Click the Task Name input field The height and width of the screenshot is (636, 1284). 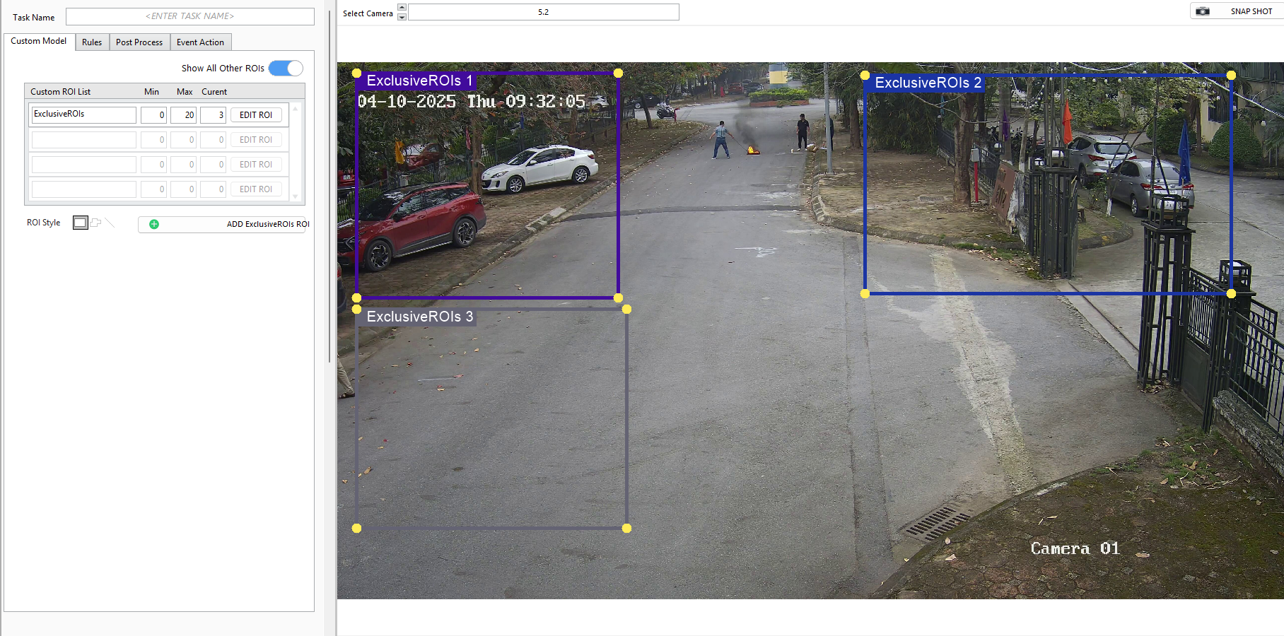(189, 16)
